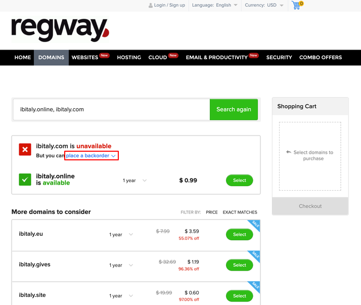Click the New badge on Websites

click(104, 55)
